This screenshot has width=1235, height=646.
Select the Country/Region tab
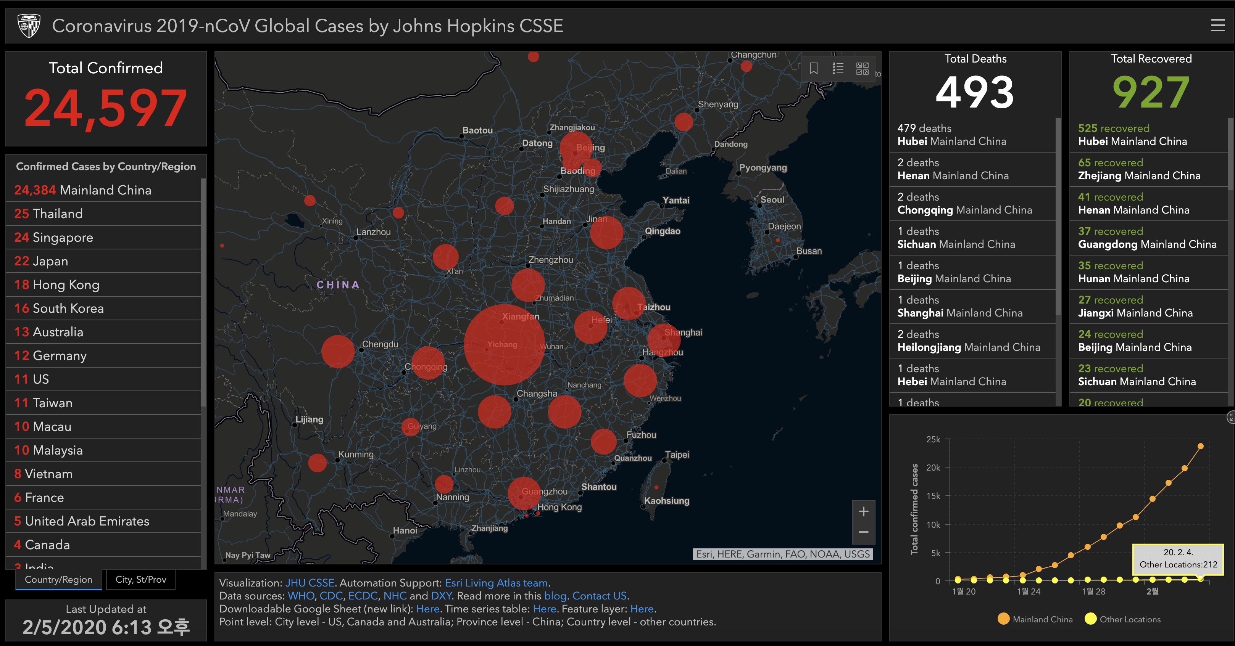tap(58, 579)
